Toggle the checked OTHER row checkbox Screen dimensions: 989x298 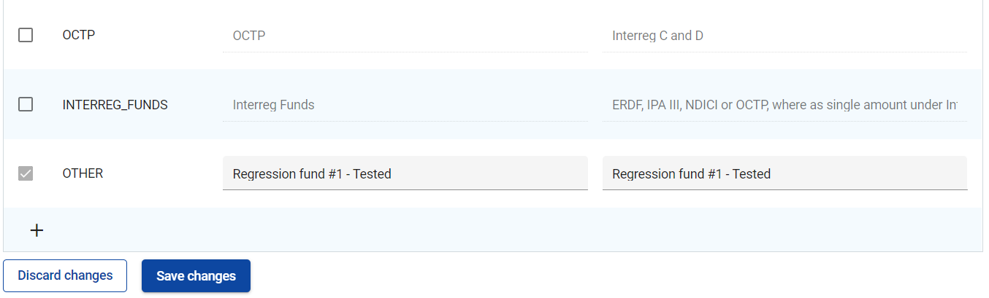(x=26, y=173)
